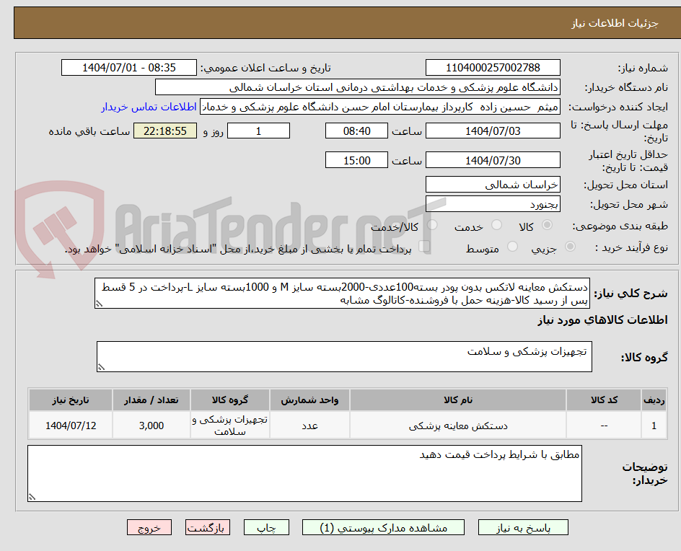Click the تاریخ اعلان عمومی date field
The image size is (681, 551).
click(x=128, y=68)
